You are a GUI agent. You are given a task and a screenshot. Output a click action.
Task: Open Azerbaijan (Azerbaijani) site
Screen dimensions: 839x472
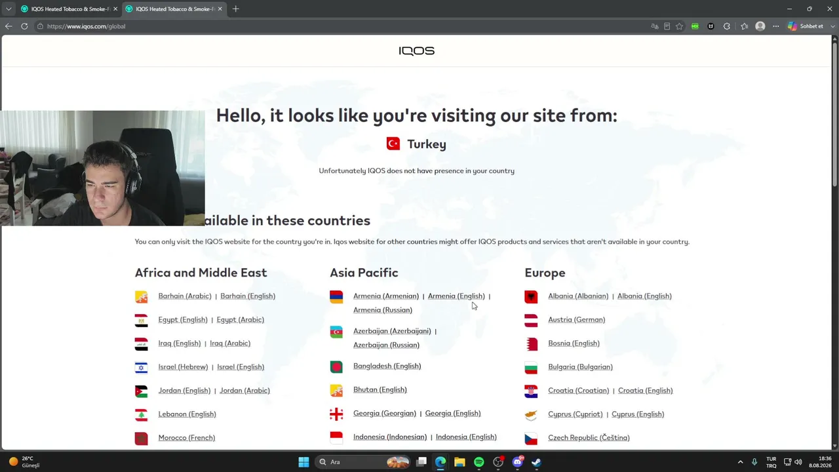[x=392, y=331]
